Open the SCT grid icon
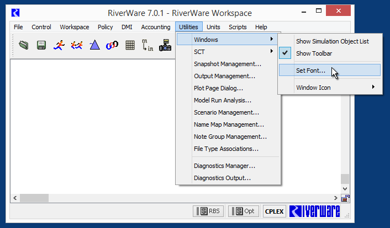390x228 pixels. (130, 45)
